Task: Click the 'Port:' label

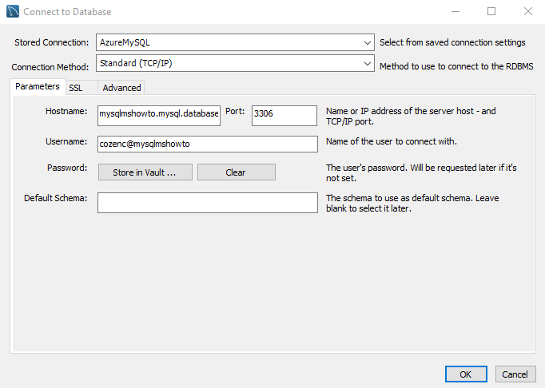Action: (x=235, y=111)
